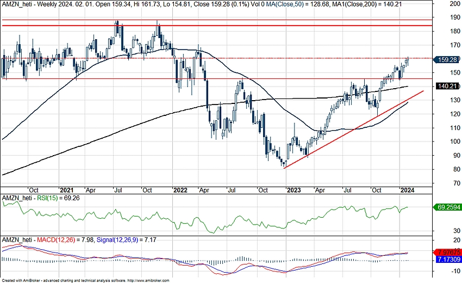Click the 30 level label in RSI pane
The width and height of the screenshot is (462, 283).
pos(457,231)
